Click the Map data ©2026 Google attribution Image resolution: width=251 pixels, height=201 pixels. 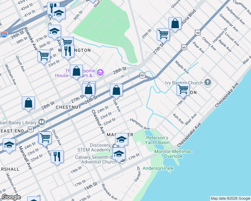(x=230, y=198)
